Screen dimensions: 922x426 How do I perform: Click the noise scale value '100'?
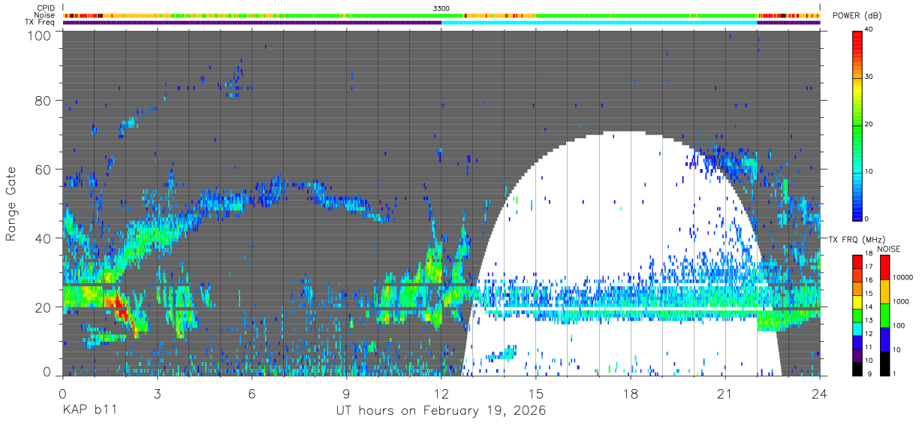[899, 325]
